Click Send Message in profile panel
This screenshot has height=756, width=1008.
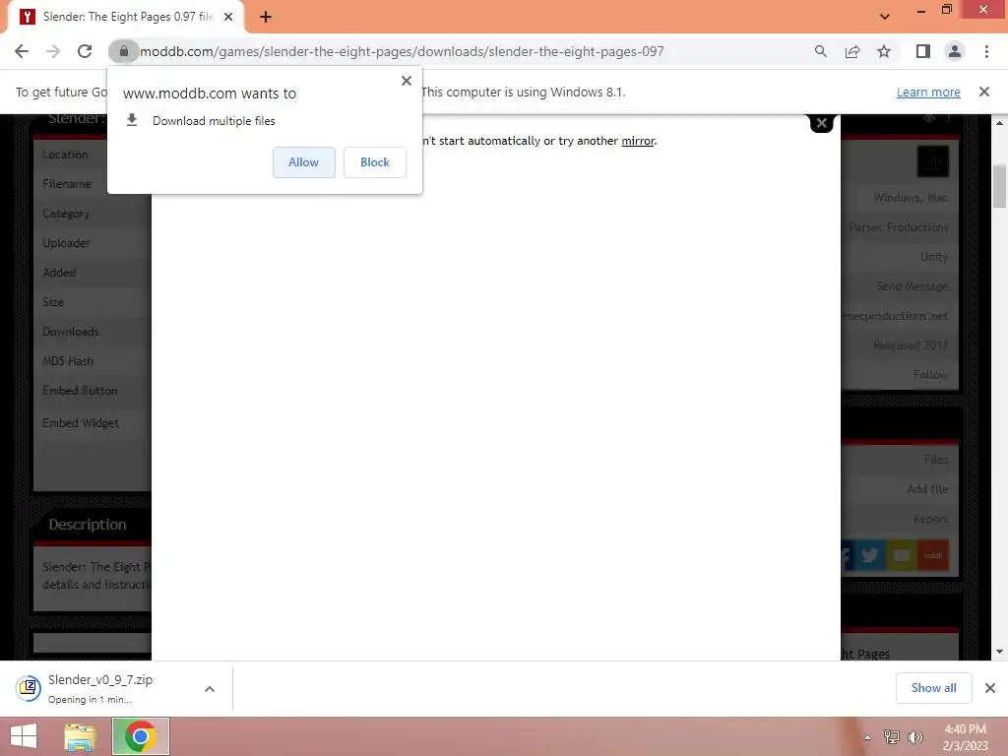(913, 286)
